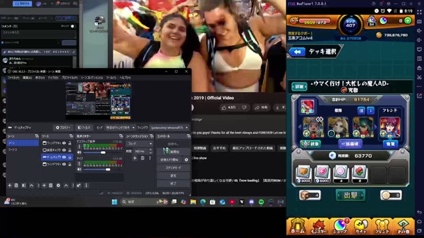Tap the heart item icon in game

point(322,173)
